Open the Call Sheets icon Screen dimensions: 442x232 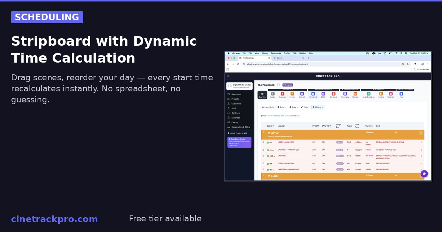[x=333, y=95]
